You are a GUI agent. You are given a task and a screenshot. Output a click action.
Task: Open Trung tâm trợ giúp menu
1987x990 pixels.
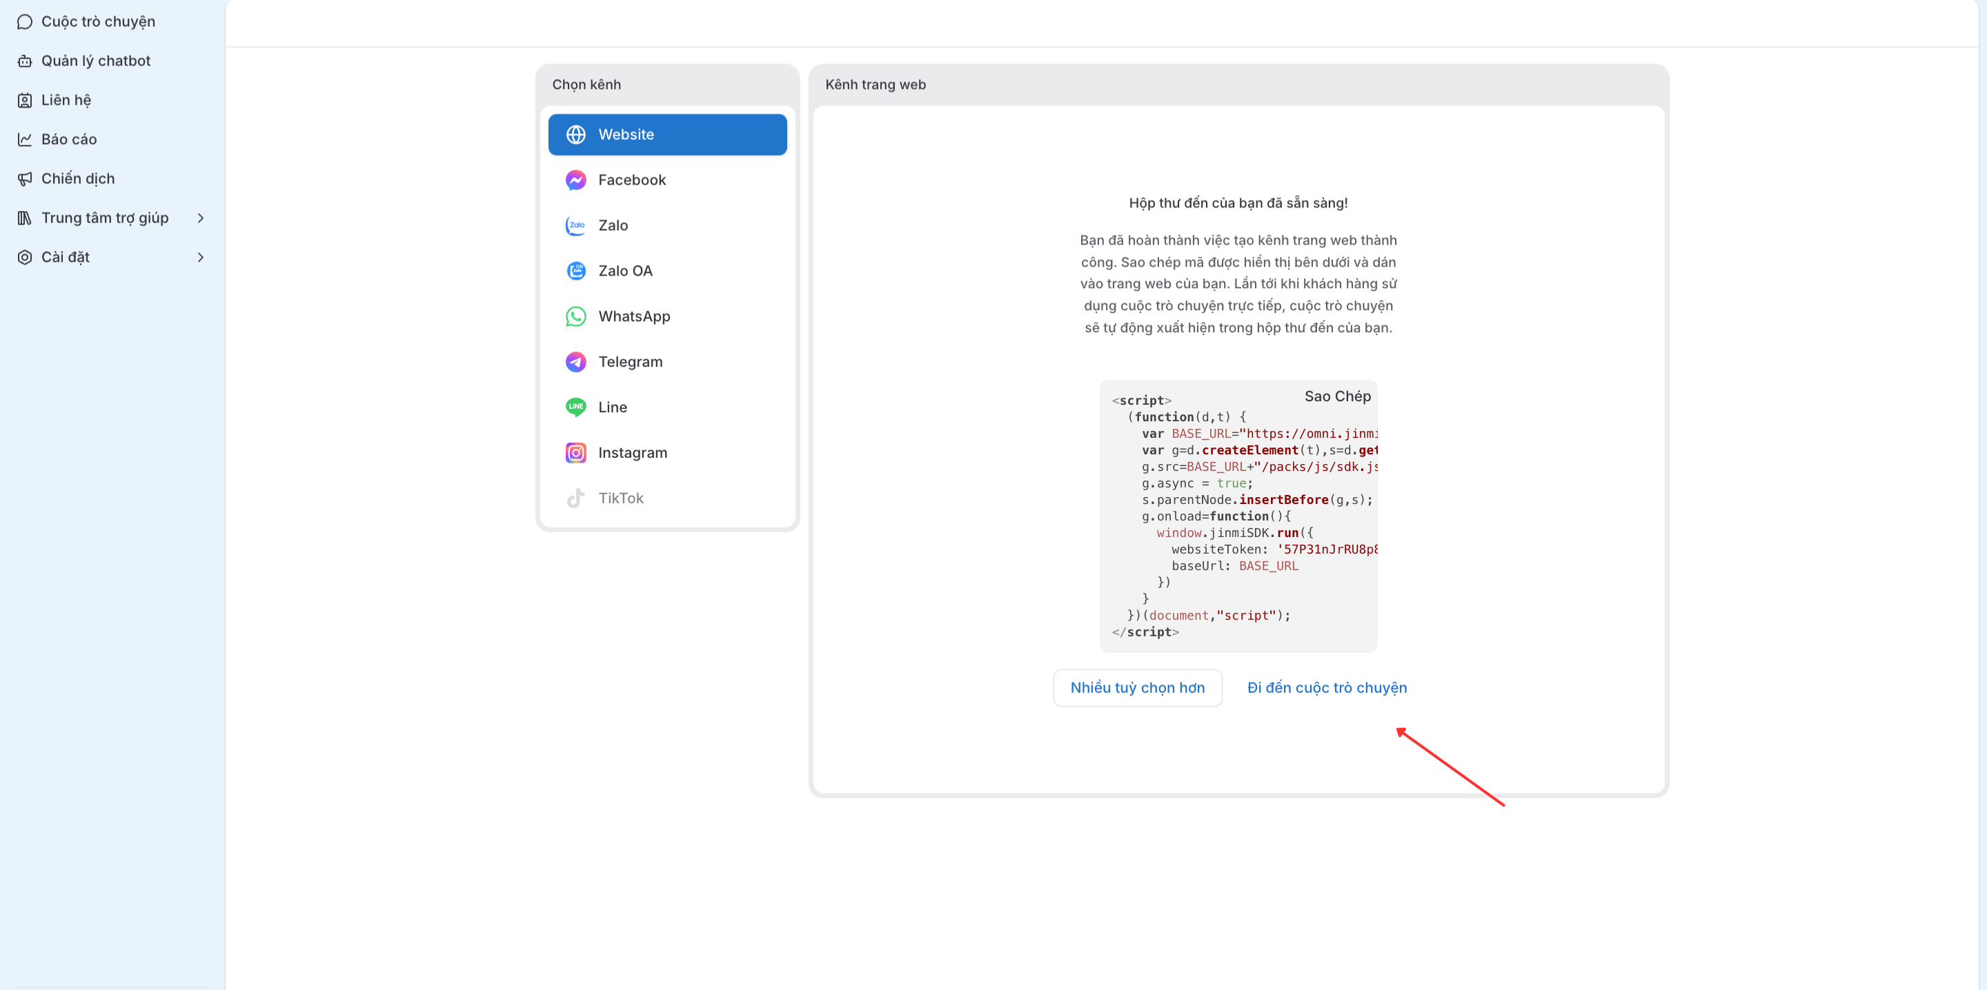[x=112, y=219]
